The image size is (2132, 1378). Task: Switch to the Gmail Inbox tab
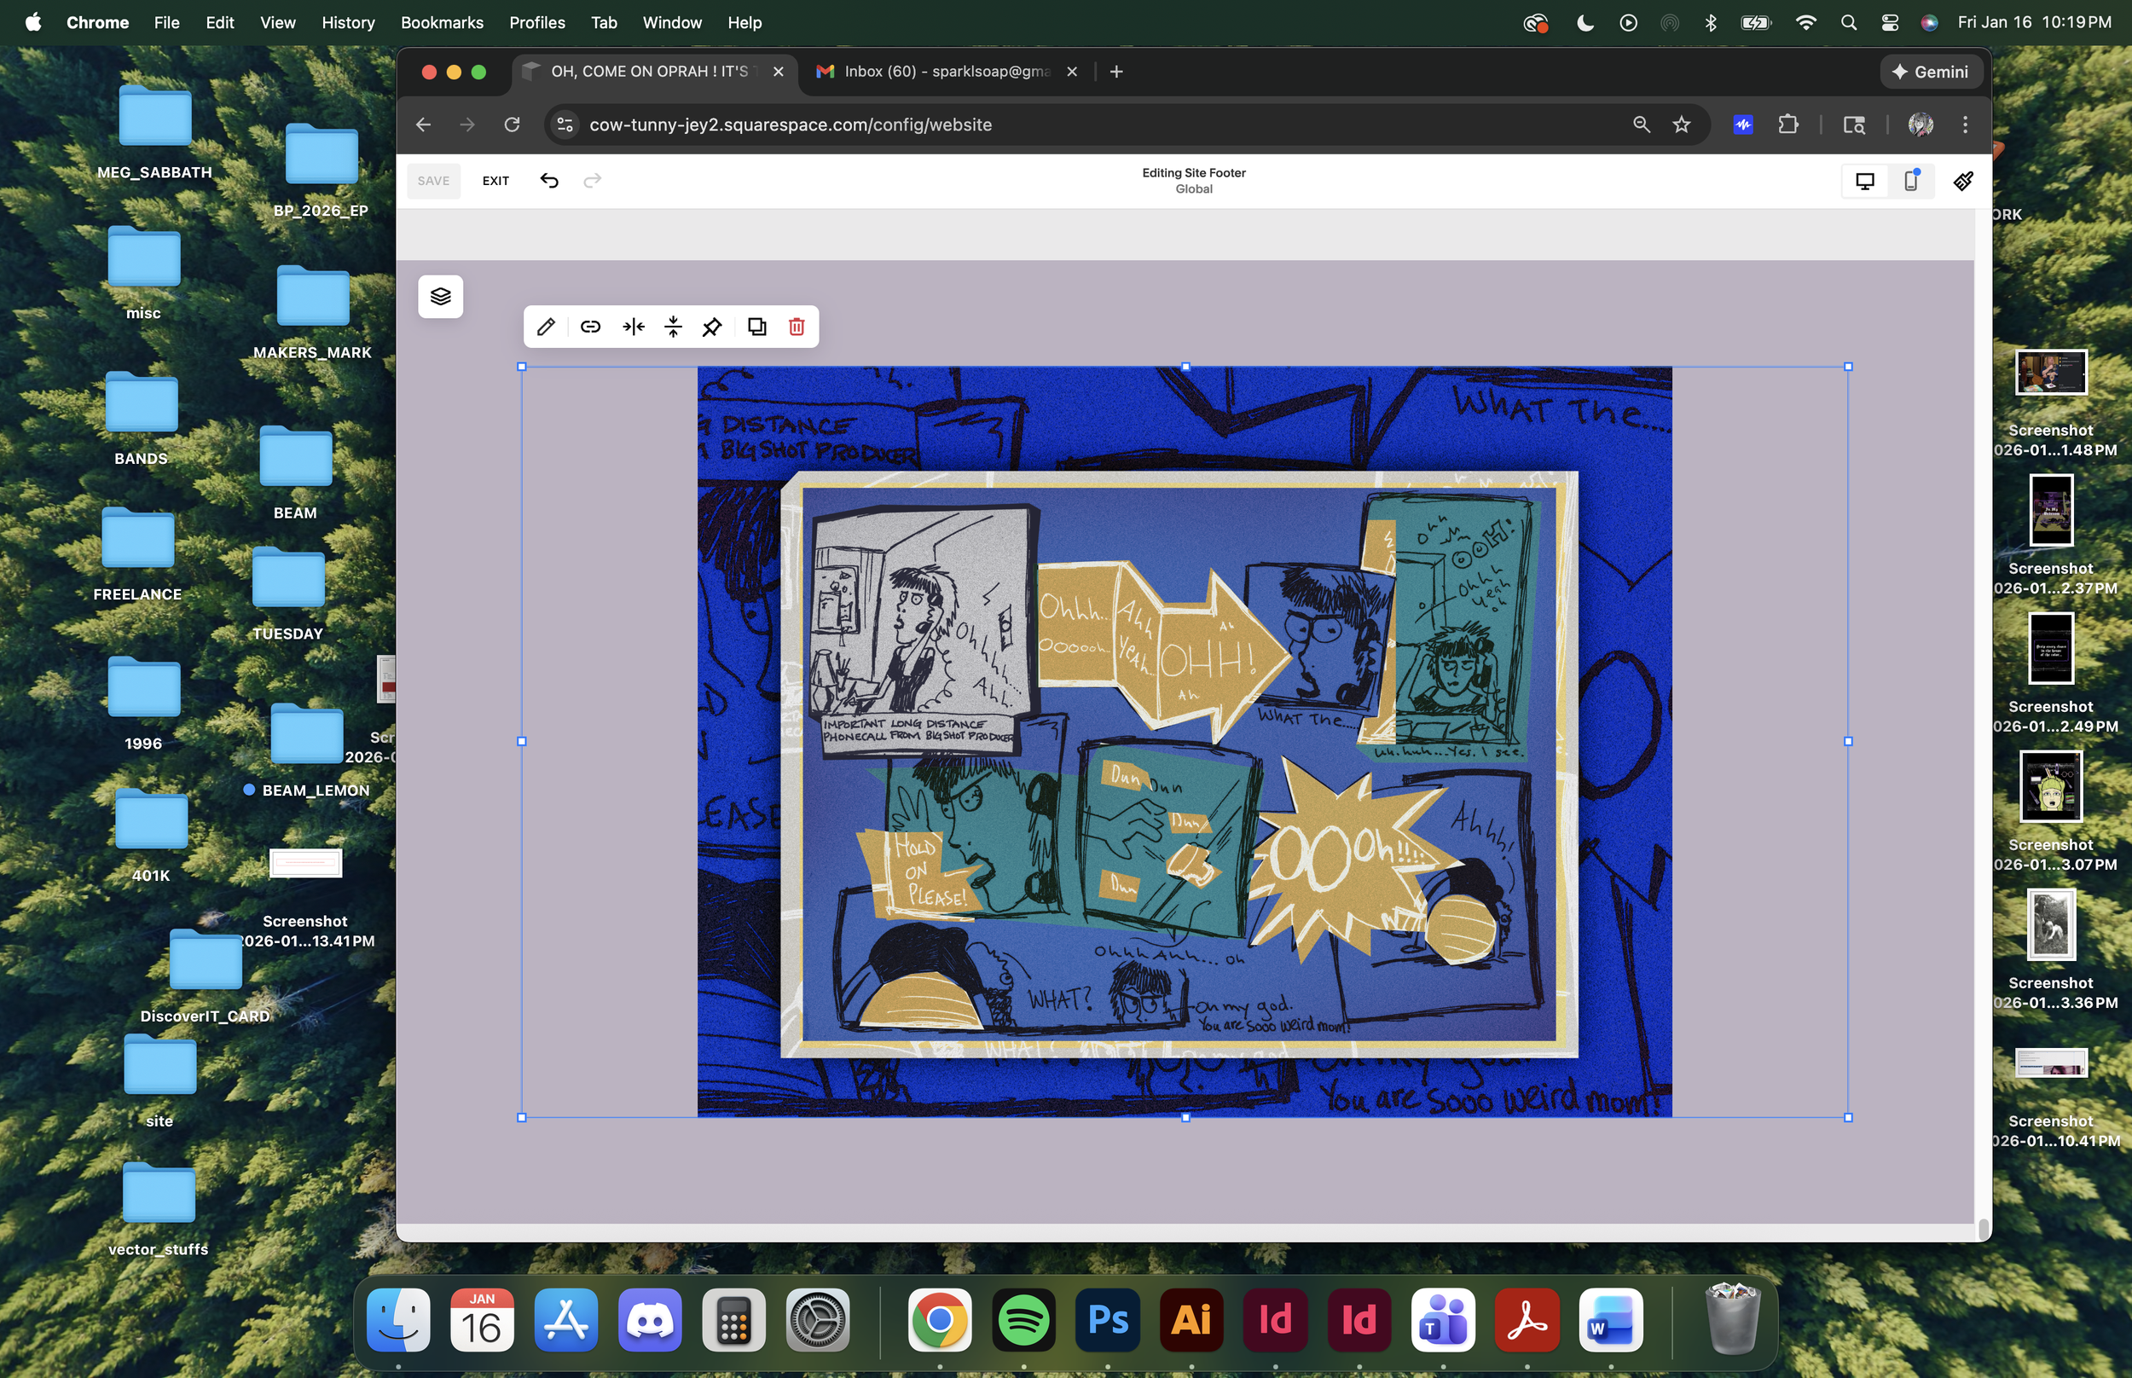(947, 72)
